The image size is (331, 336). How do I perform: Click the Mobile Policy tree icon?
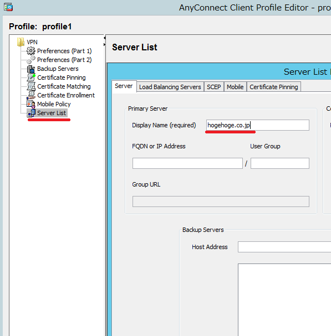coord(31,104)
